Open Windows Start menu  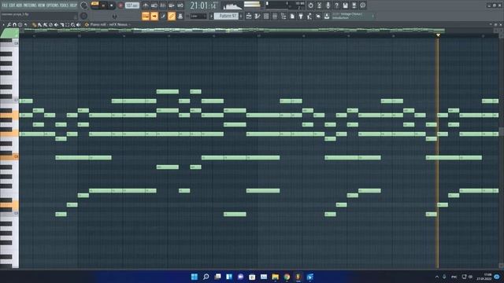(195, 277)
